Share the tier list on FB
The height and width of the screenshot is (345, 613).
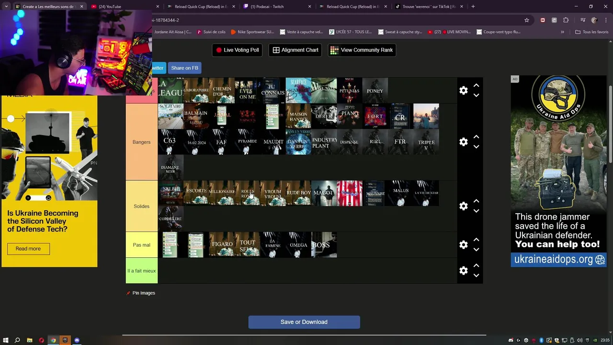pyautogui.click(x=184, y=68)
